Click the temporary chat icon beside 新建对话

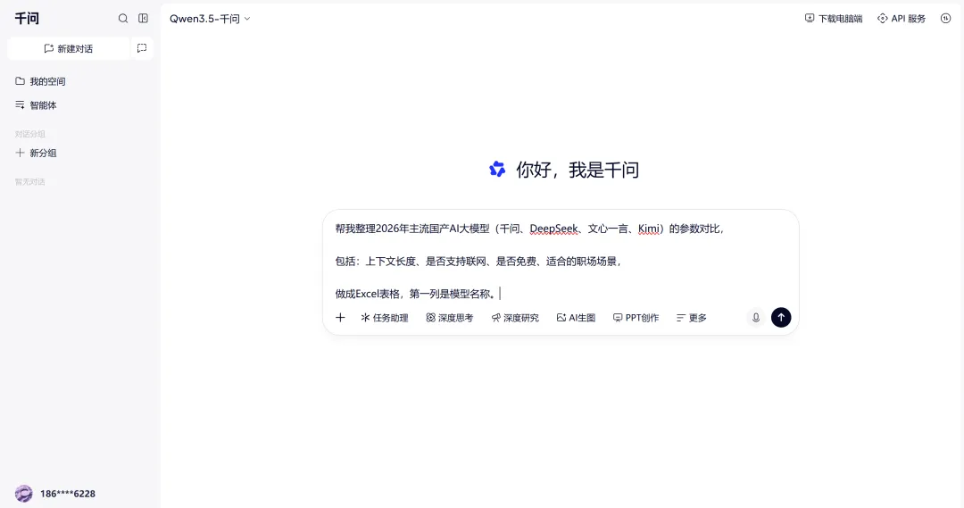(x=142, y=48)
